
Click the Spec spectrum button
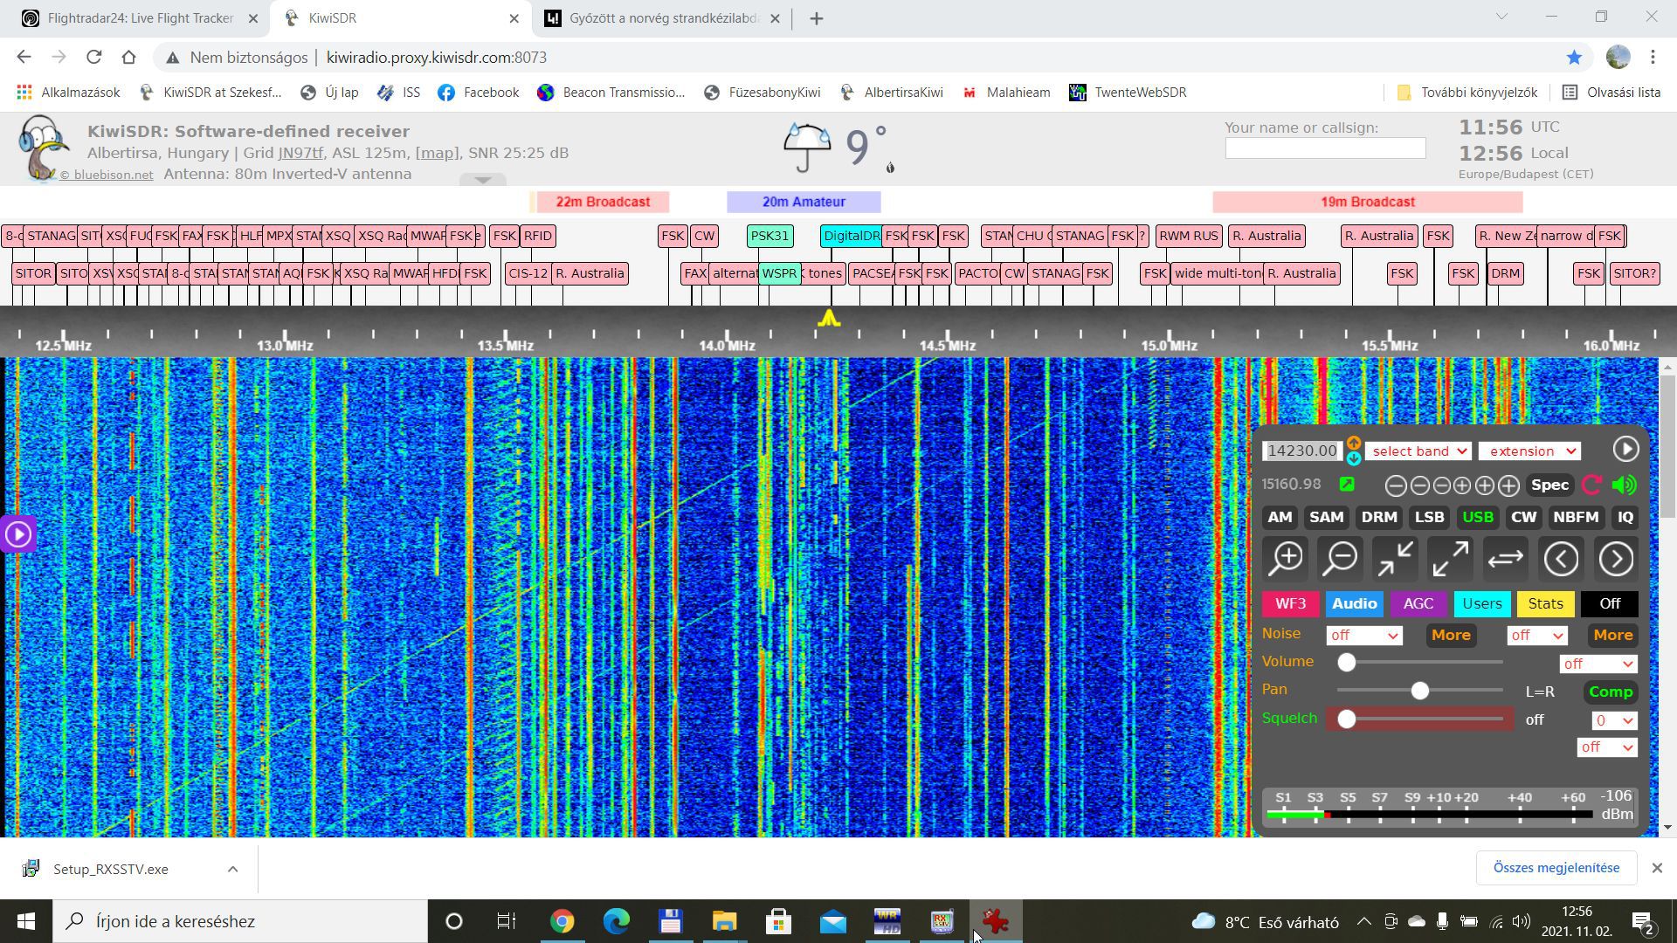click(1549, 485)
